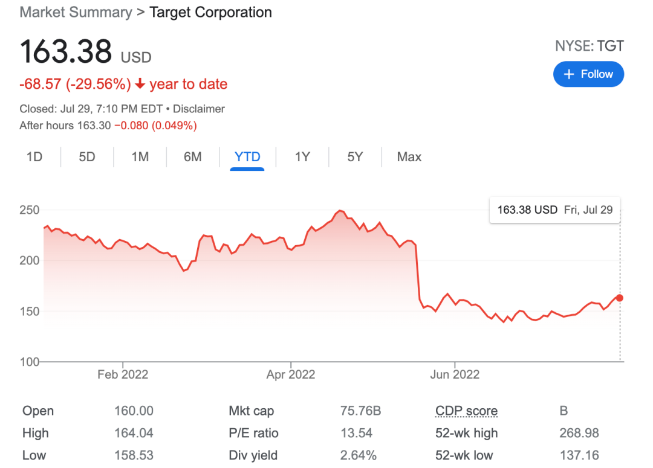
Task: Click the NYSE: TGT ticker label
Action: pyautogui.click(x=589, y=46)
